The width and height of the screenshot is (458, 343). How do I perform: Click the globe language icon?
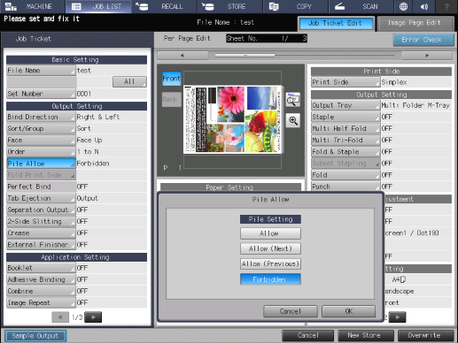[x=403, y=6]
